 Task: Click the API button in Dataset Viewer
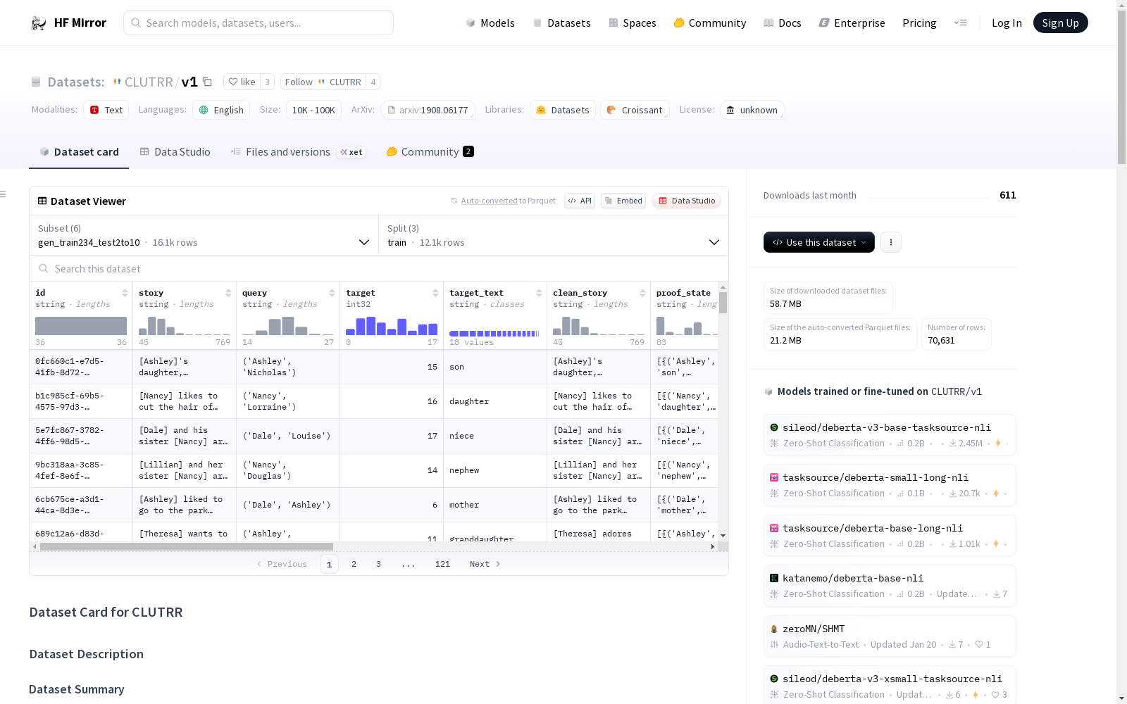click(580, 201)
